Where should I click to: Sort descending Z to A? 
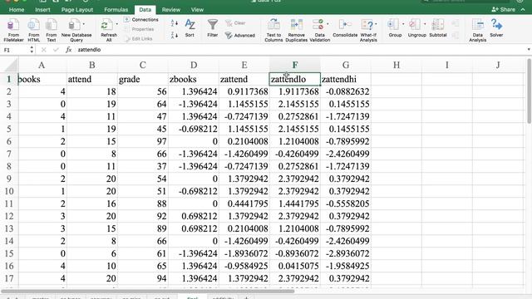click(175, 35)
